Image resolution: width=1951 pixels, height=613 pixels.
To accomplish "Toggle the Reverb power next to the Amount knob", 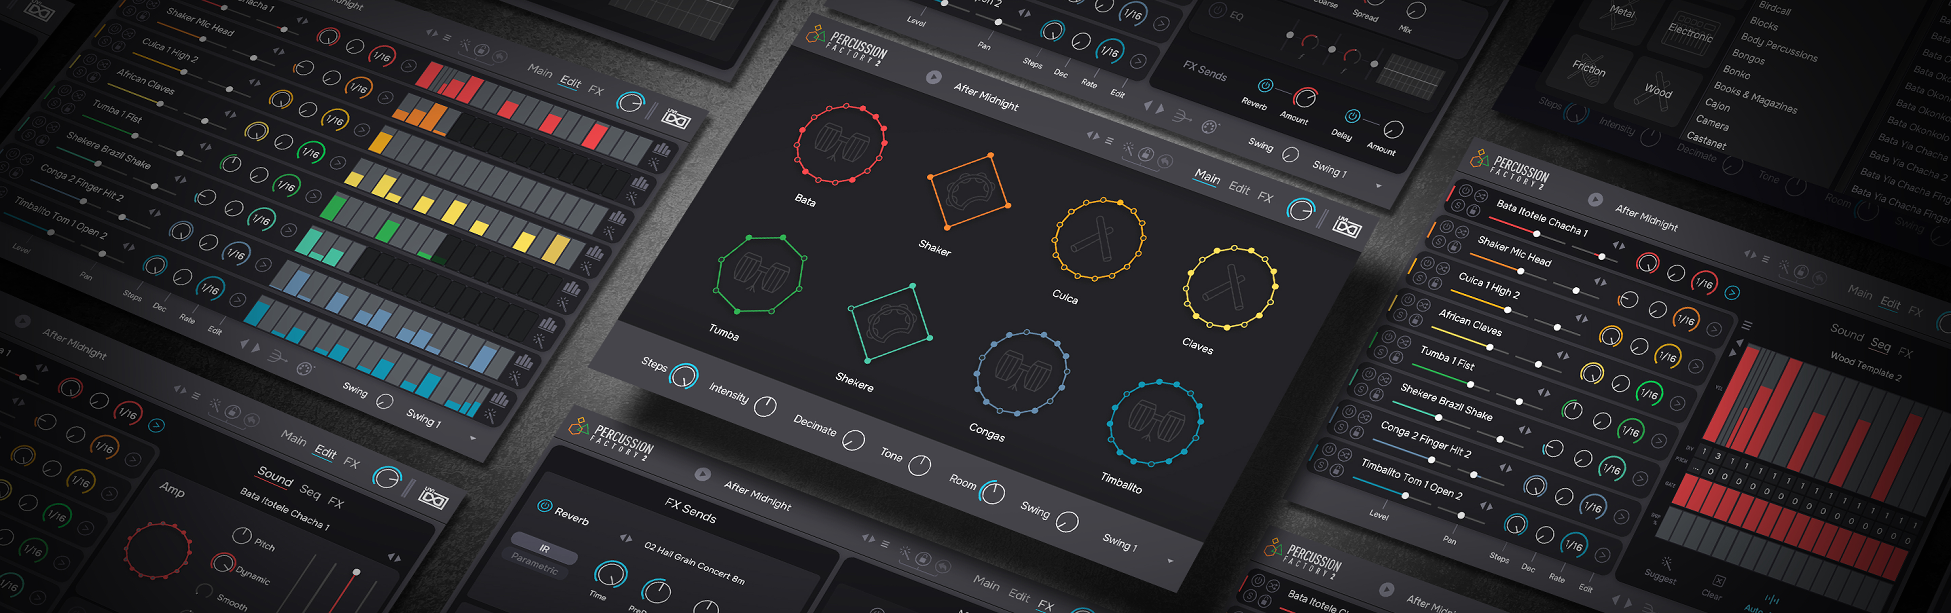I will (x=1265, y=86).
